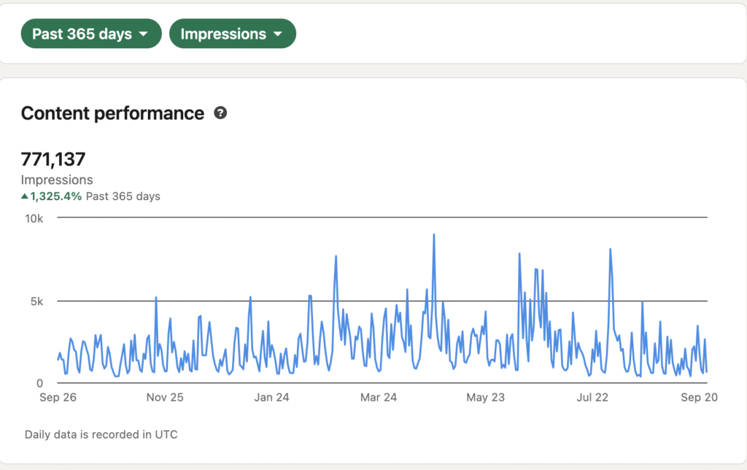Click the Nov 25 x-axis date label
The height and width of the screenshot is (470, 747).
pyautogui.click(x=165, y=398)
